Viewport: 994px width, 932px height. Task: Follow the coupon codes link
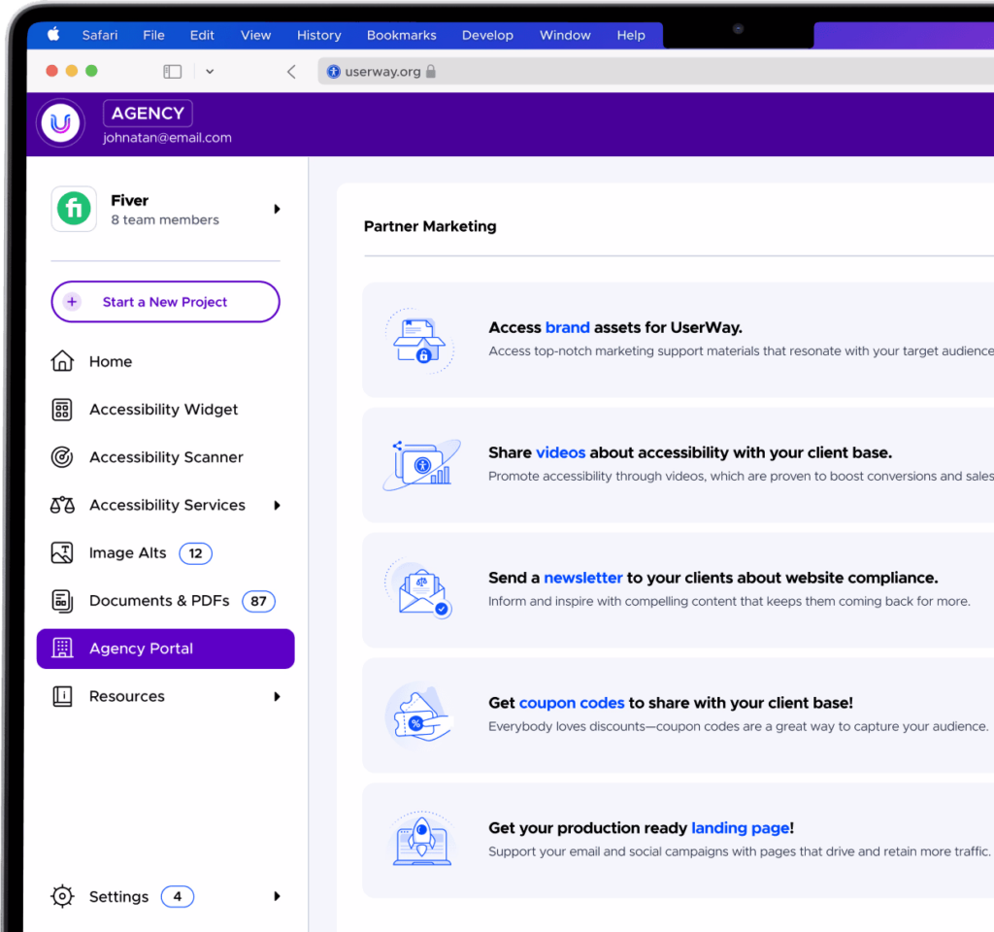[571, 703]
